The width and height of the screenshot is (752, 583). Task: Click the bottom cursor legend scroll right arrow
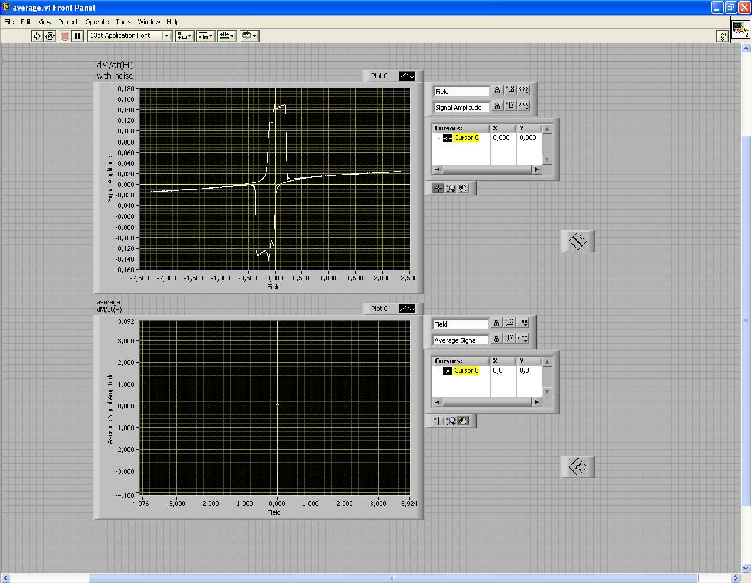(536, 402)
